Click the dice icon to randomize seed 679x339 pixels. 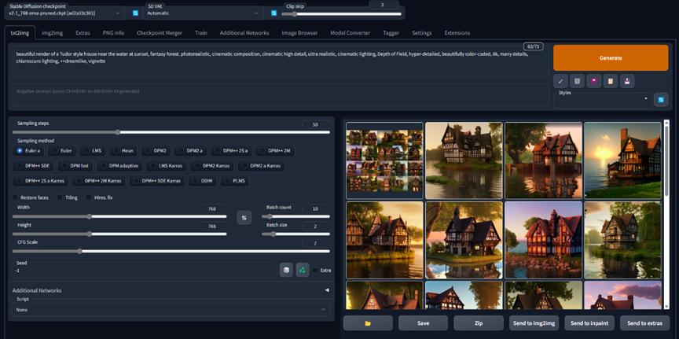(286, 270)
